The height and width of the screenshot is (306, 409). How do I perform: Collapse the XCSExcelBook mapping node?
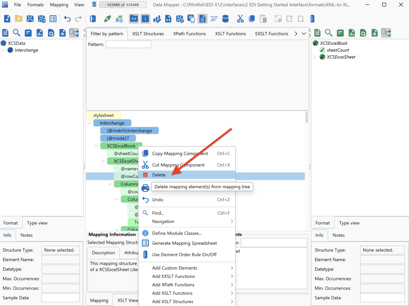coord(96,146)
